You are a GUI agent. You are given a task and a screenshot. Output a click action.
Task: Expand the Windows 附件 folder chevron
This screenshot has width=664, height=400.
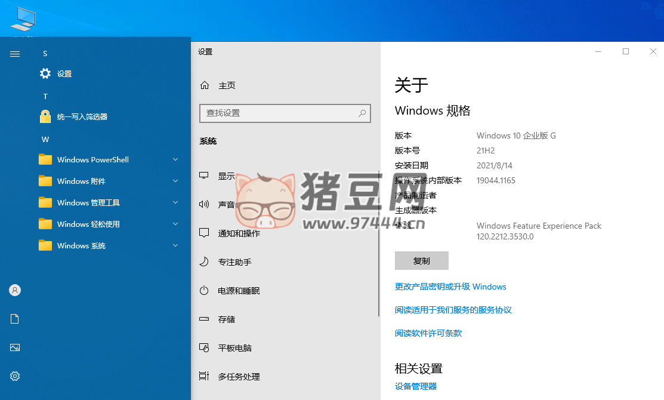click(x=175, y=181)
